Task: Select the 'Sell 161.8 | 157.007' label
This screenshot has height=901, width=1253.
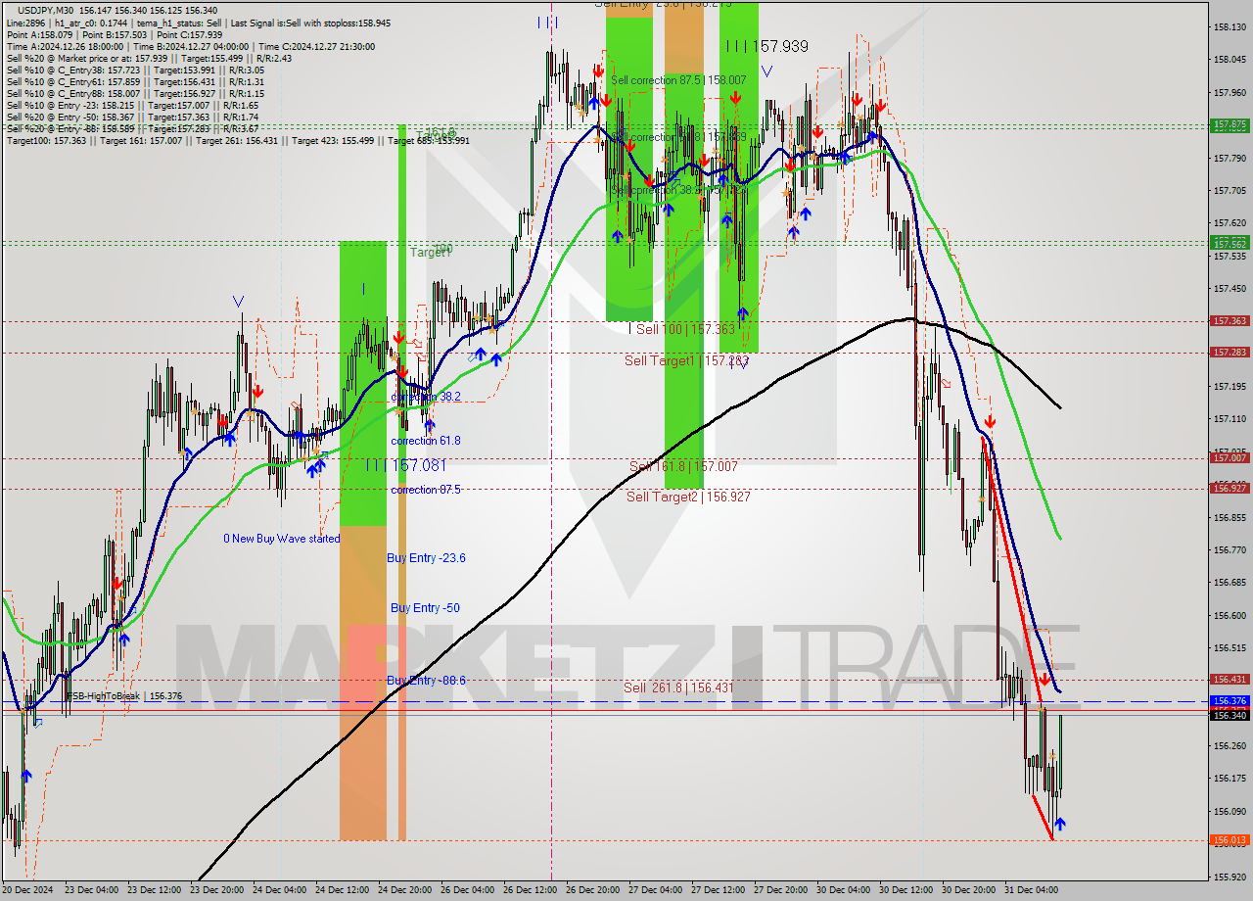Action: point(683,467)
